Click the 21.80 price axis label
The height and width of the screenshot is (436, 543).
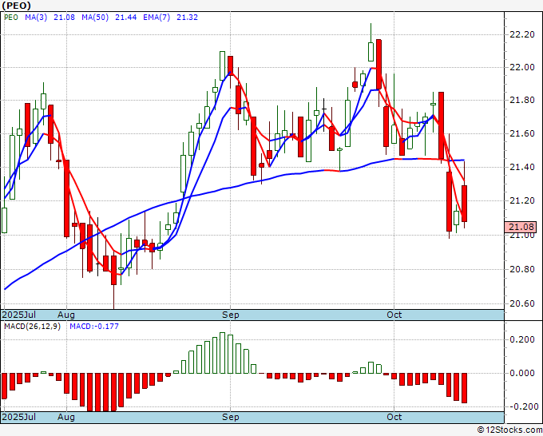click(x=522, y=101)
